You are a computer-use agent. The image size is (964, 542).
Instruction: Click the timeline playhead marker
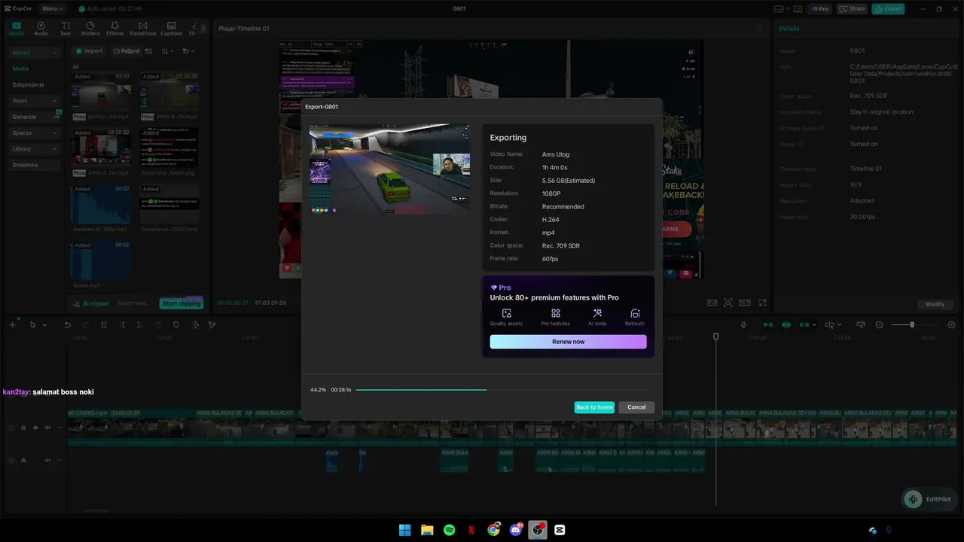click(716, 336)
